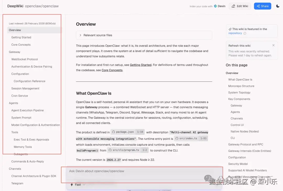This screenshot has height=191, width=283.
Task: Click the Devin logo link
Action: [x=220, y=6]
